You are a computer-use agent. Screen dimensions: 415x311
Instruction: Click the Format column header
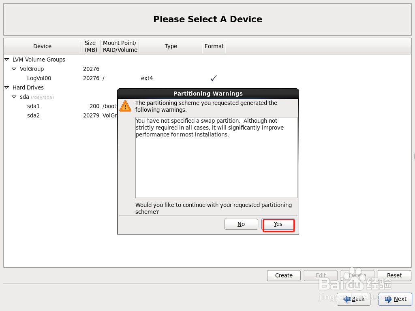tap(214, 46)
